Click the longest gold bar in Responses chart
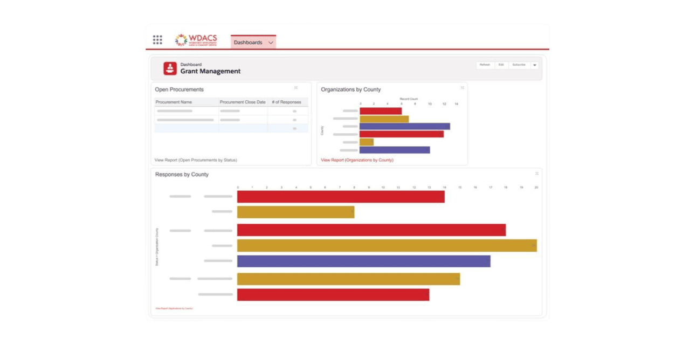Image resolution: width=696 pixels, height=345 pixels. click(387, 246)
